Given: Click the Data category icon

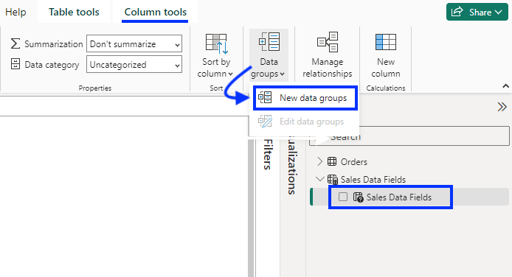Looking at the screenshot, I should click(15, 64).
